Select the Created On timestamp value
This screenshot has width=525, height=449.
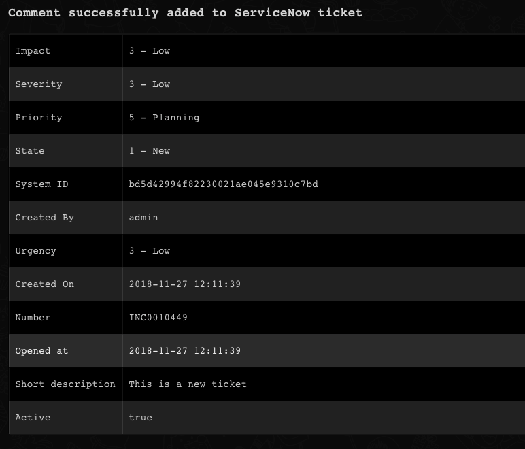[184, 284]
